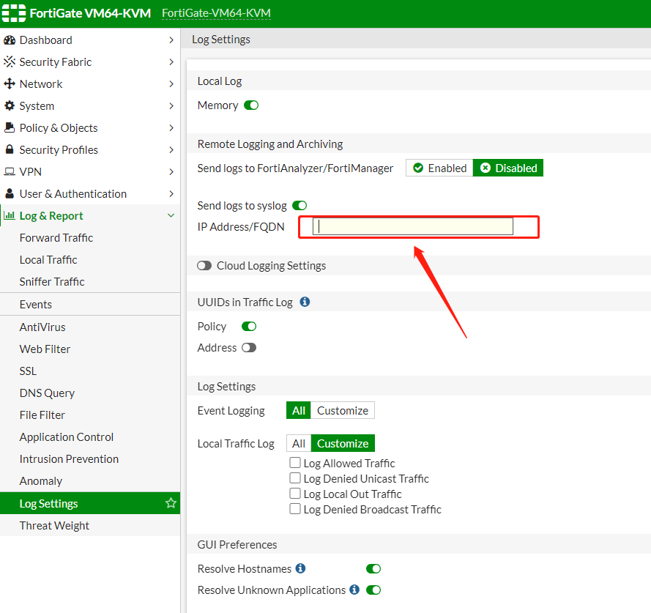Collapse the Log & Report section
The height and width of the screenshot is (613, 651).
tap(171, 216)
